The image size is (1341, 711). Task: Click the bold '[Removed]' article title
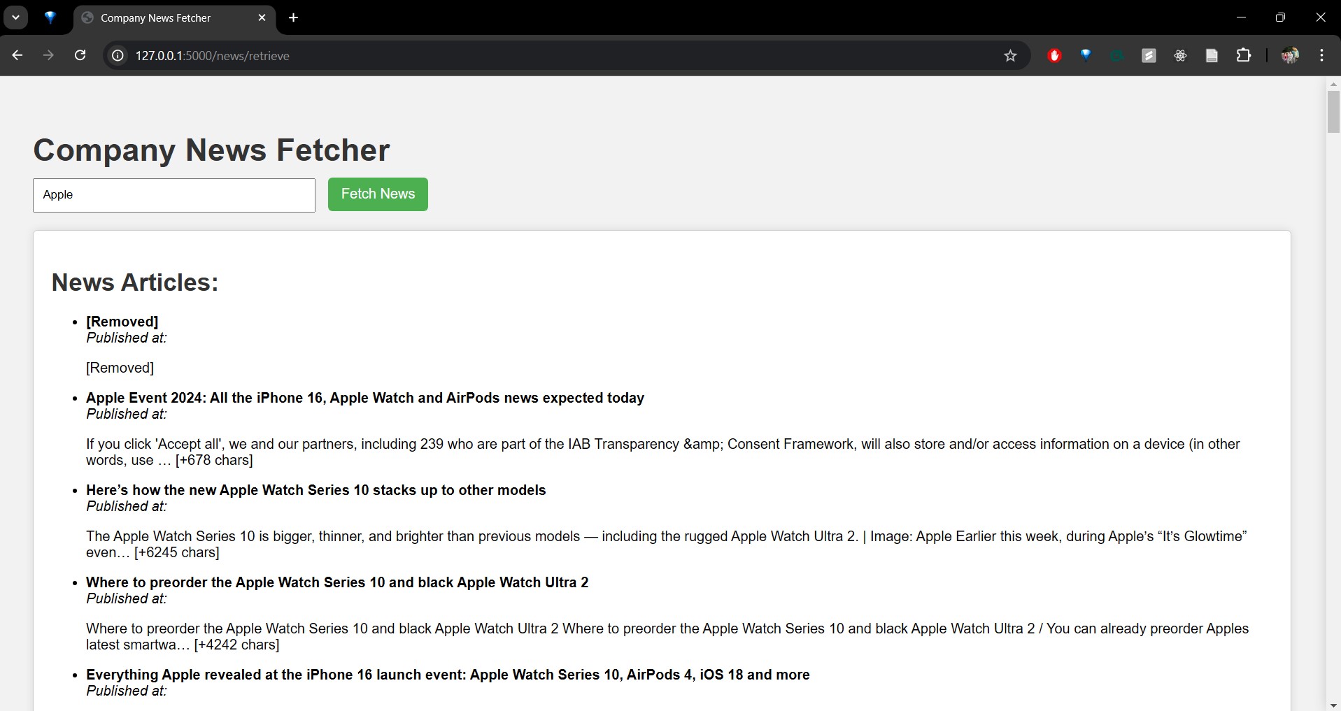point(122,322)
